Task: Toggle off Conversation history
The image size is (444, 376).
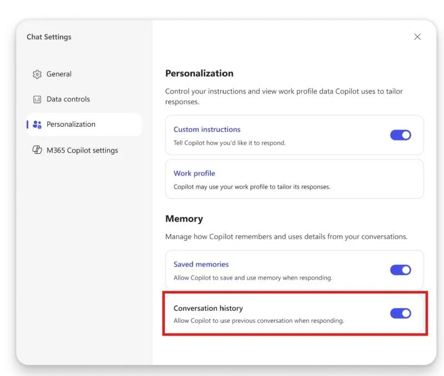Action: coord(400,313)
